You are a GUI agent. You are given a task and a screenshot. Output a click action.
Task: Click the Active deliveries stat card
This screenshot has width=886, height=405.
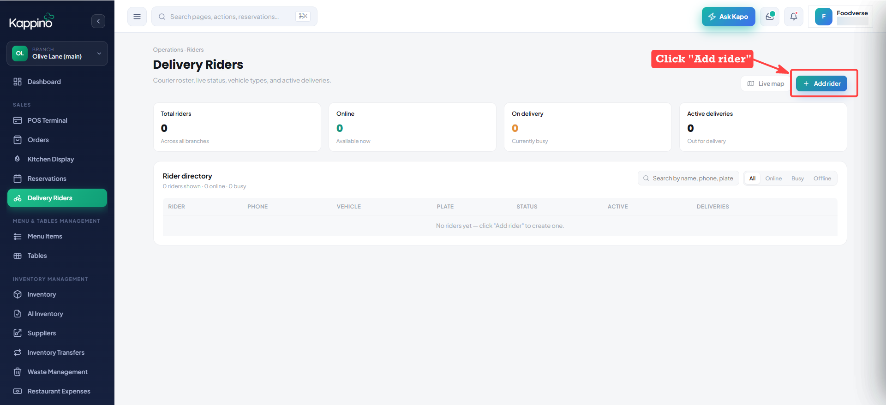tap(763, 127)
